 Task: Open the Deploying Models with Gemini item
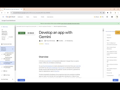(x=7, y=67)
